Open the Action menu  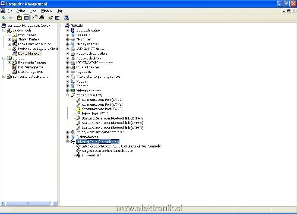click(x=21, y=11)
